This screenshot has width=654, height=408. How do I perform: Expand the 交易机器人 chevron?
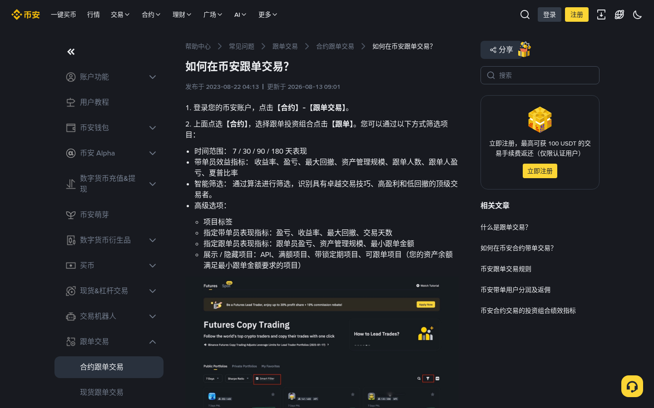pos(153,316)
